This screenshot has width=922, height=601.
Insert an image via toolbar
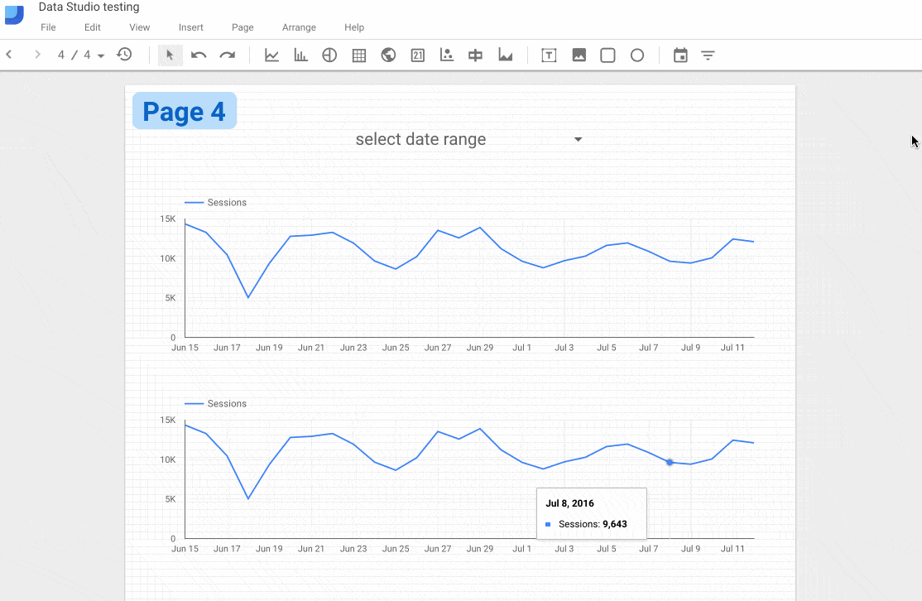(x=579, y=55)
